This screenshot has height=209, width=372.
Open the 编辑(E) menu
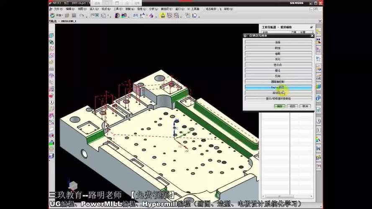[x=70, y=9]
